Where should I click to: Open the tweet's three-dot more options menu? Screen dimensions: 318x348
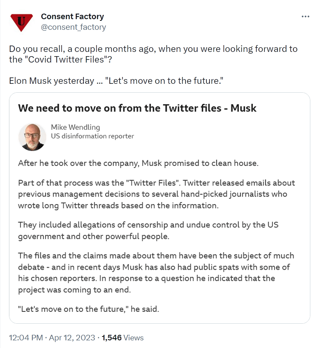(x=305, y=17)
